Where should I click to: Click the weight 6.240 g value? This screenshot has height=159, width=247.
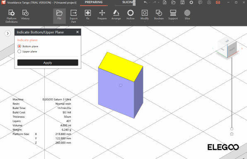coord(66,130)
